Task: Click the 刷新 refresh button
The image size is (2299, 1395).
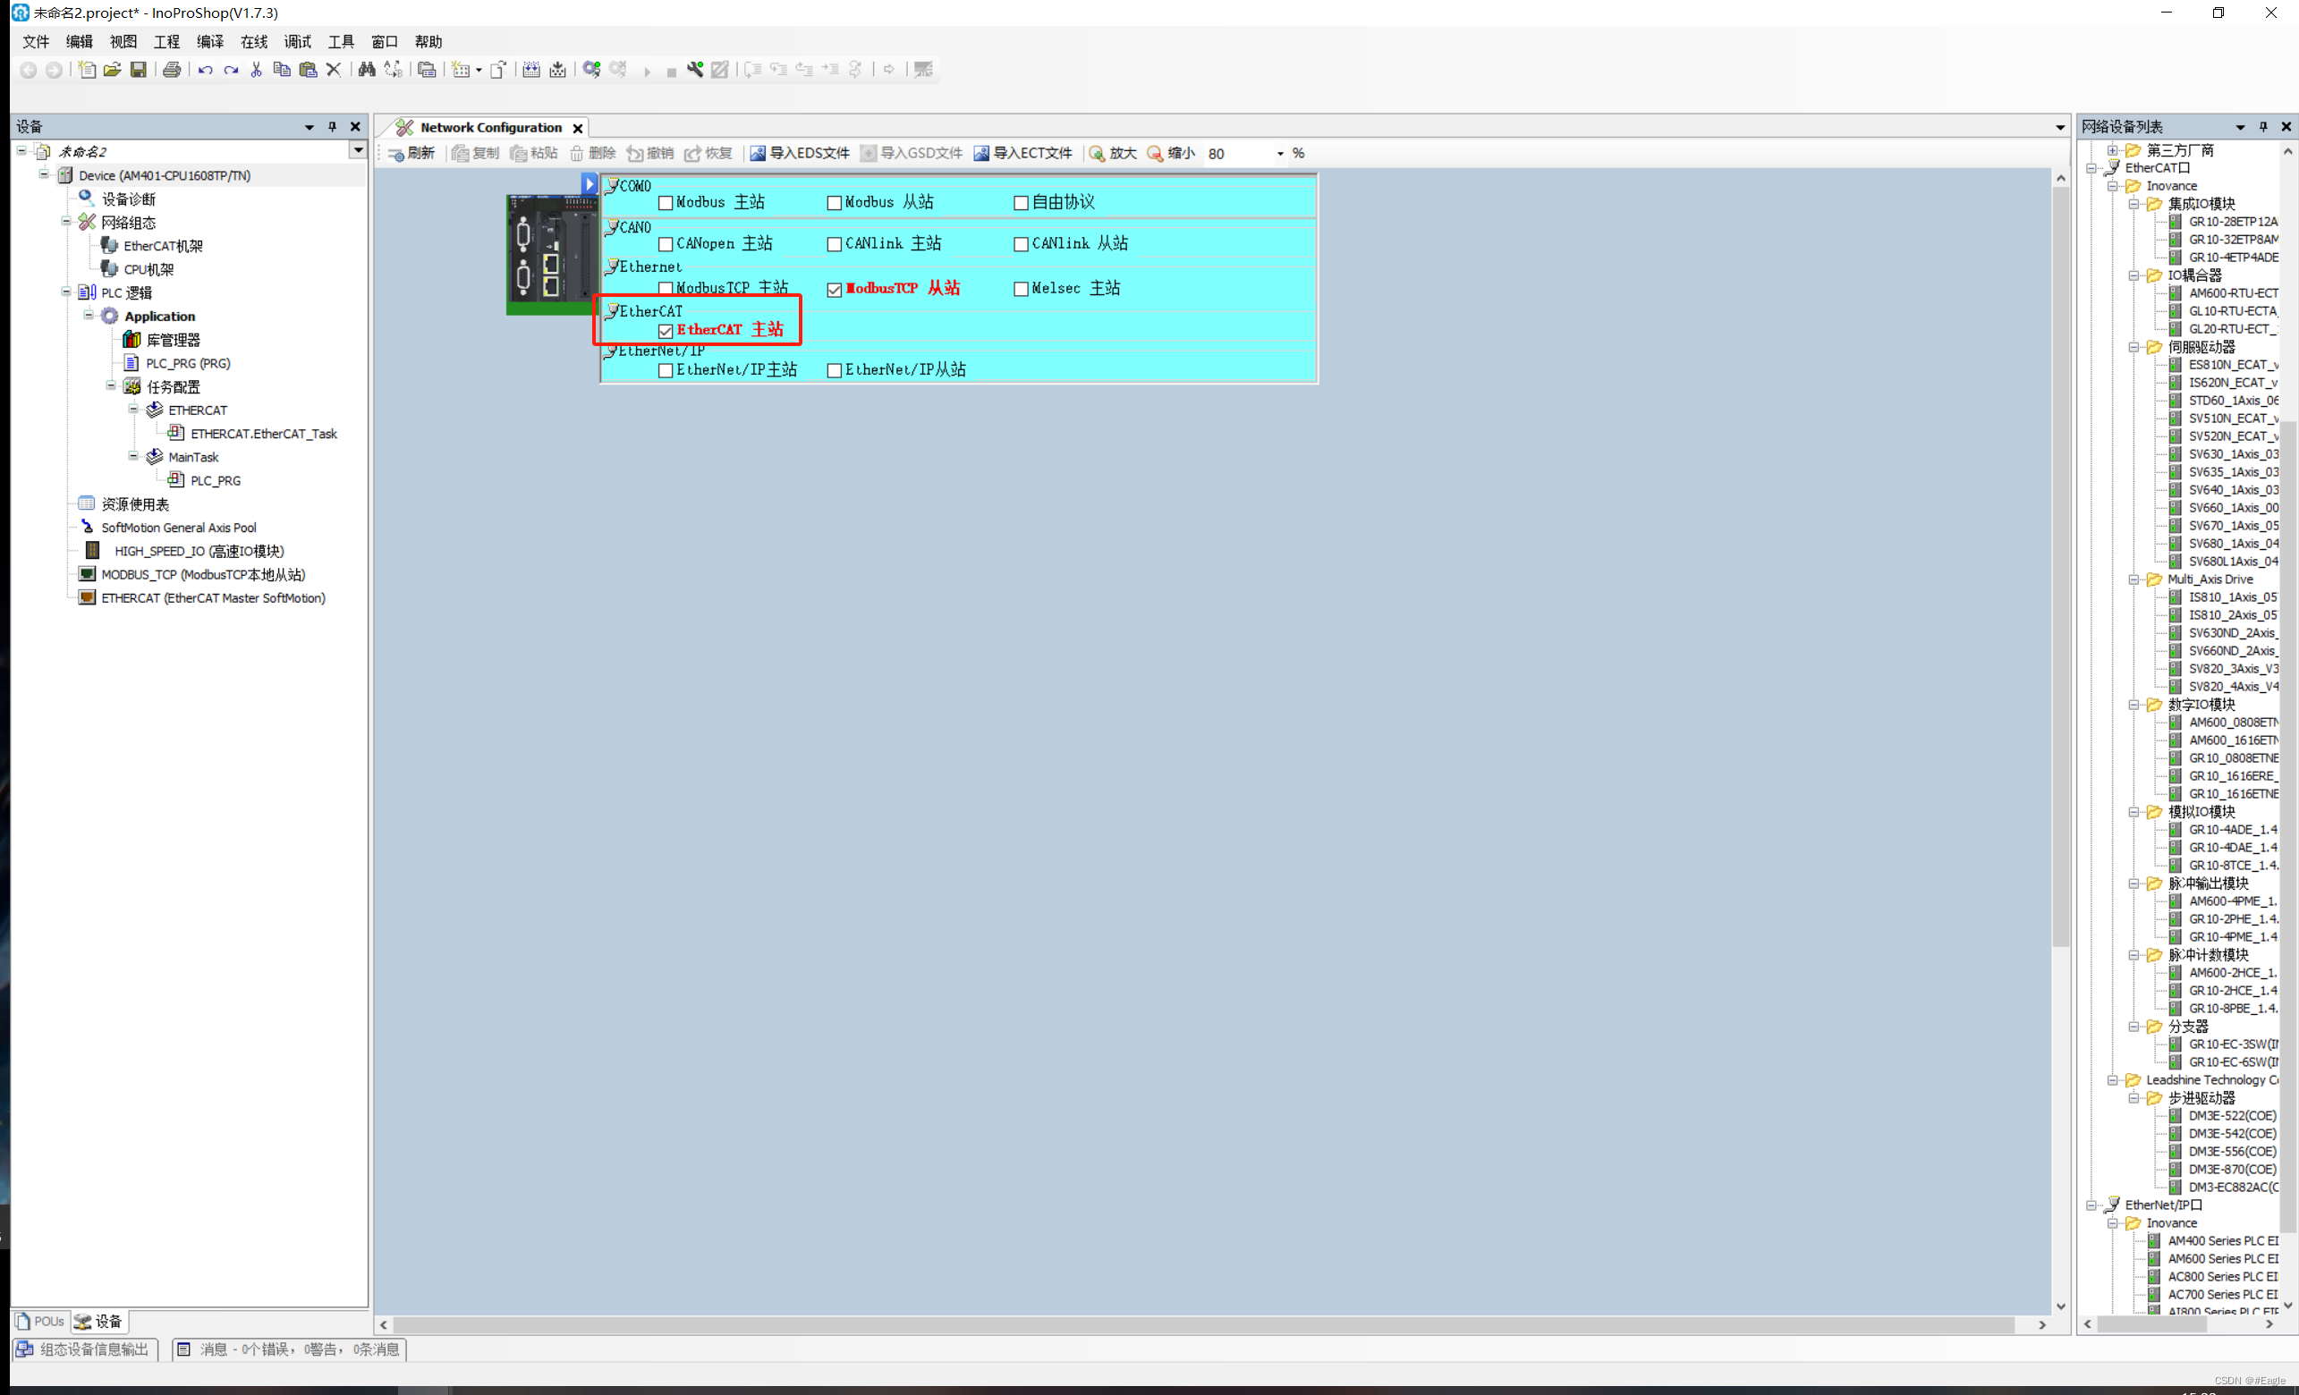Action: point(411,154)
